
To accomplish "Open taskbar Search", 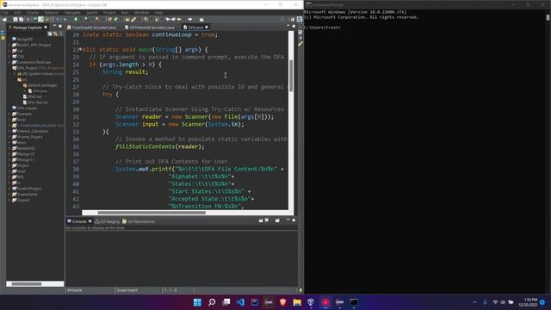I will click(x=212, y=302).
